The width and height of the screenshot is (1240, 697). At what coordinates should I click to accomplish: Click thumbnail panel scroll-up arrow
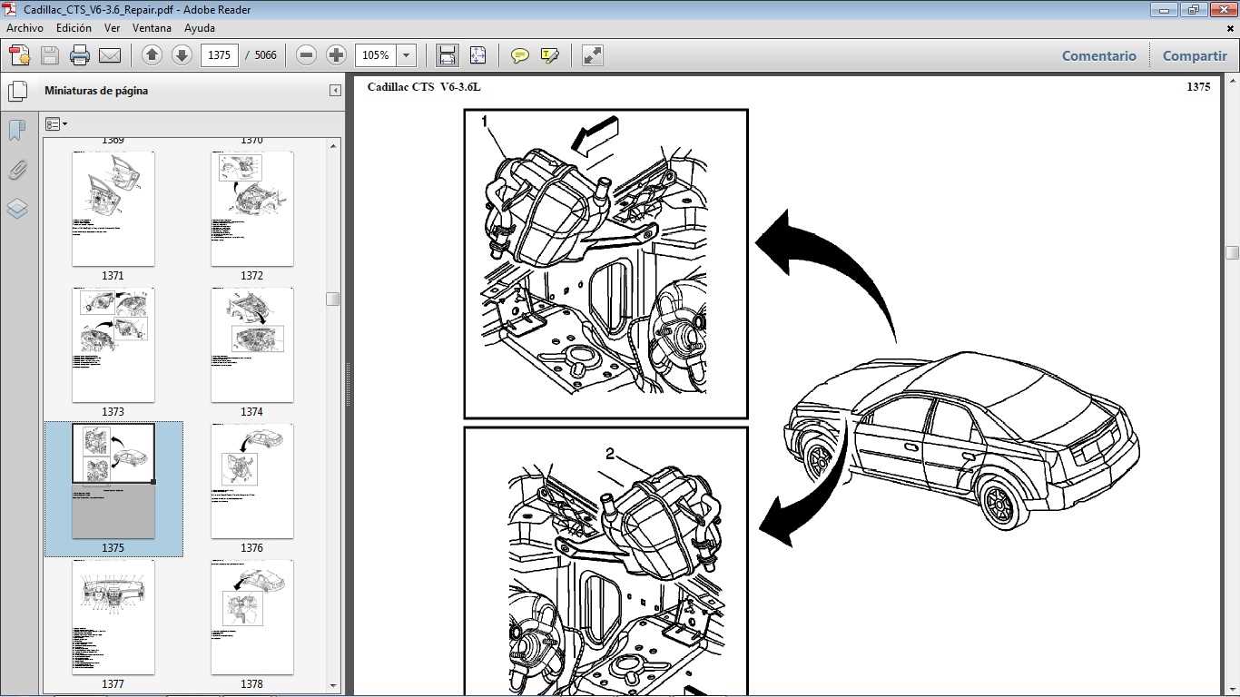tap(333, 145)
